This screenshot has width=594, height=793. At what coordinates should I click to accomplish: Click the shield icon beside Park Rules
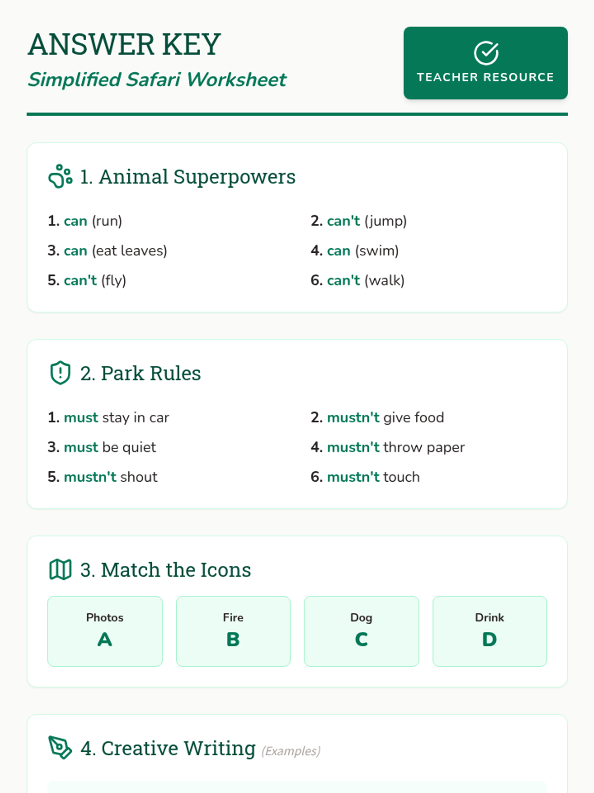(x=60, y=373)
